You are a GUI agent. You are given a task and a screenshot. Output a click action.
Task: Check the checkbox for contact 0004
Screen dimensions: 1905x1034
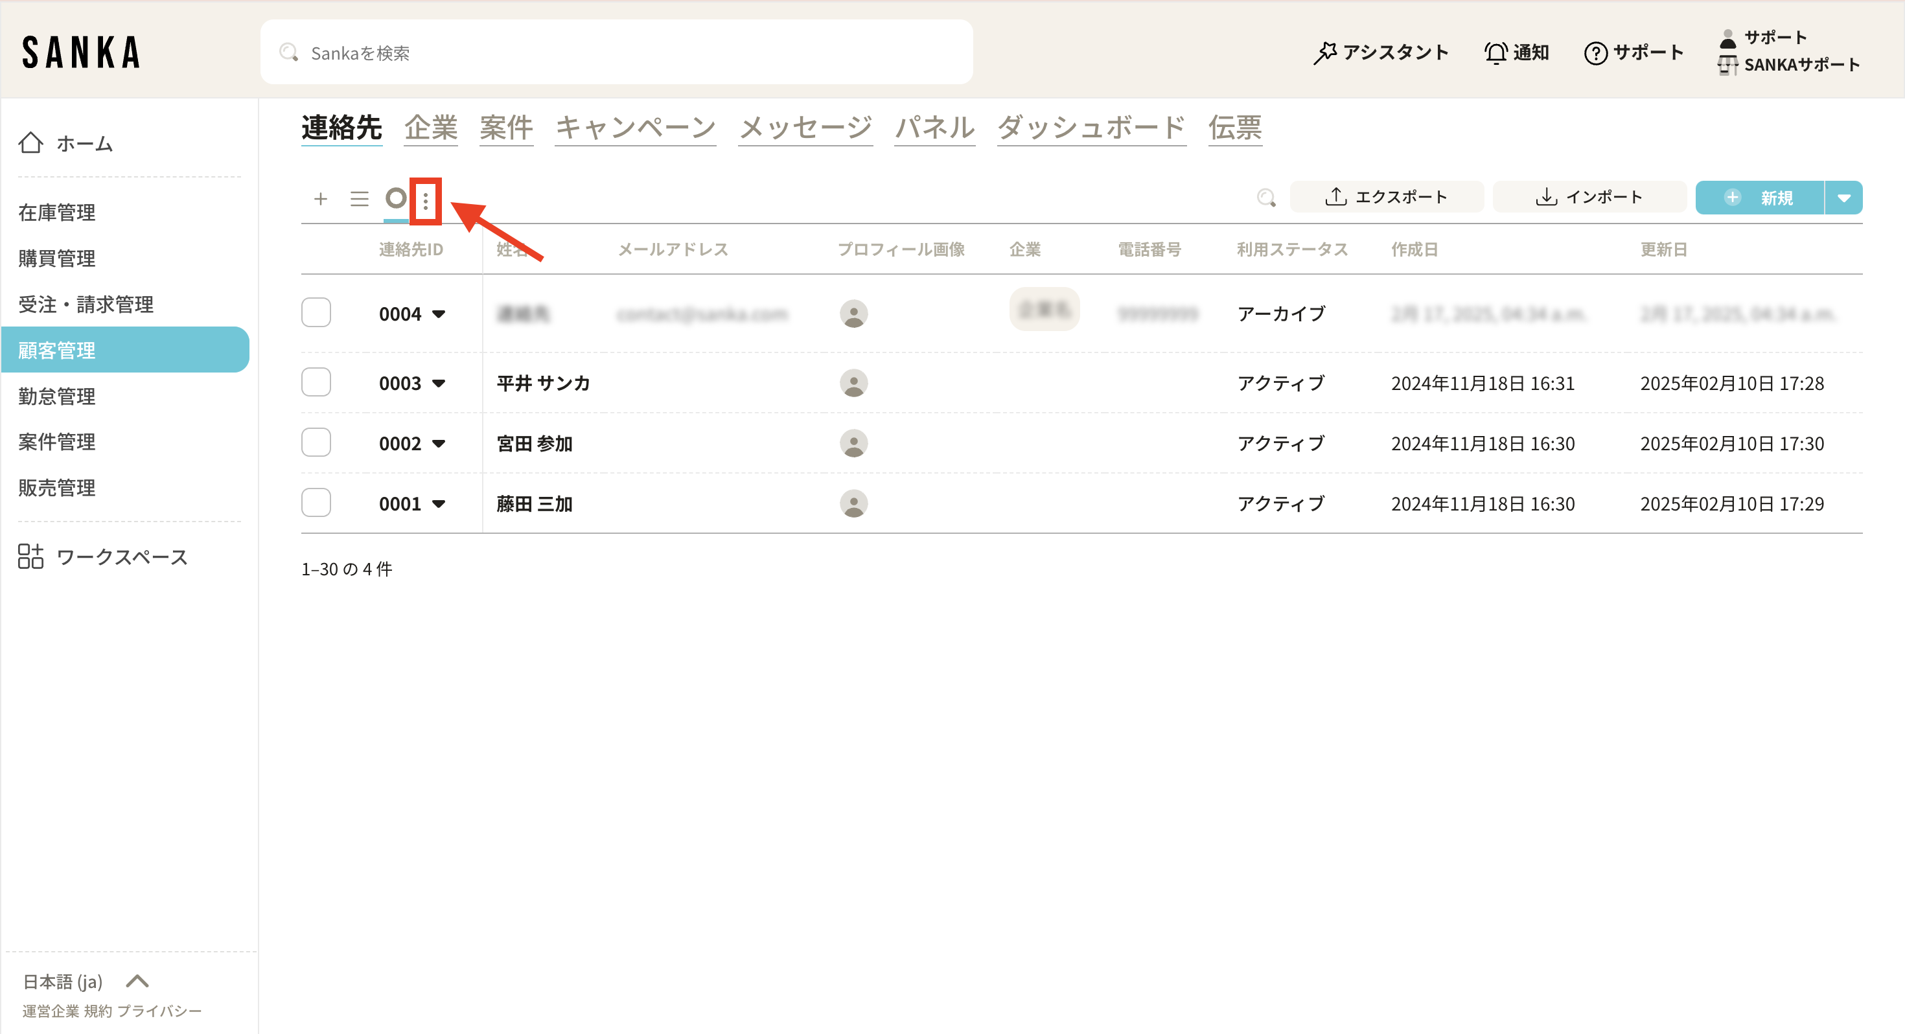[316, 313]
